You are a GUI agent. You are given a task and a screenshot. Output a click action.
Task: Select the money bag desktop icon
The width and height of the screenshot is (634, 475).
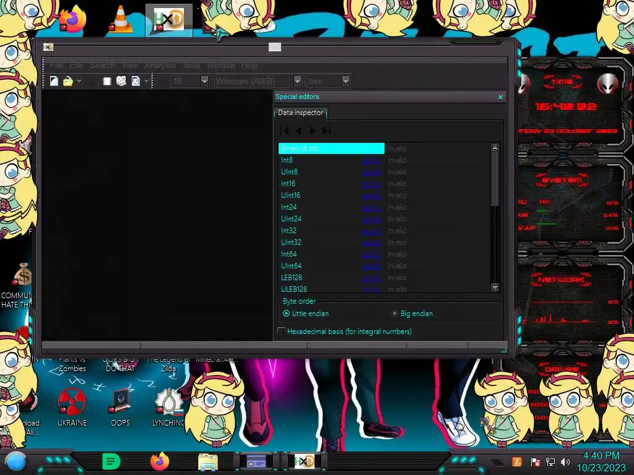pos(22,274)
